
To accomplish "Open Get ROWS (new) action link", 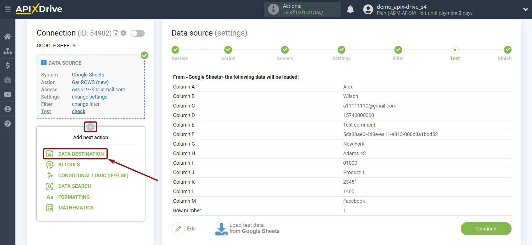I will coord(90,82).
